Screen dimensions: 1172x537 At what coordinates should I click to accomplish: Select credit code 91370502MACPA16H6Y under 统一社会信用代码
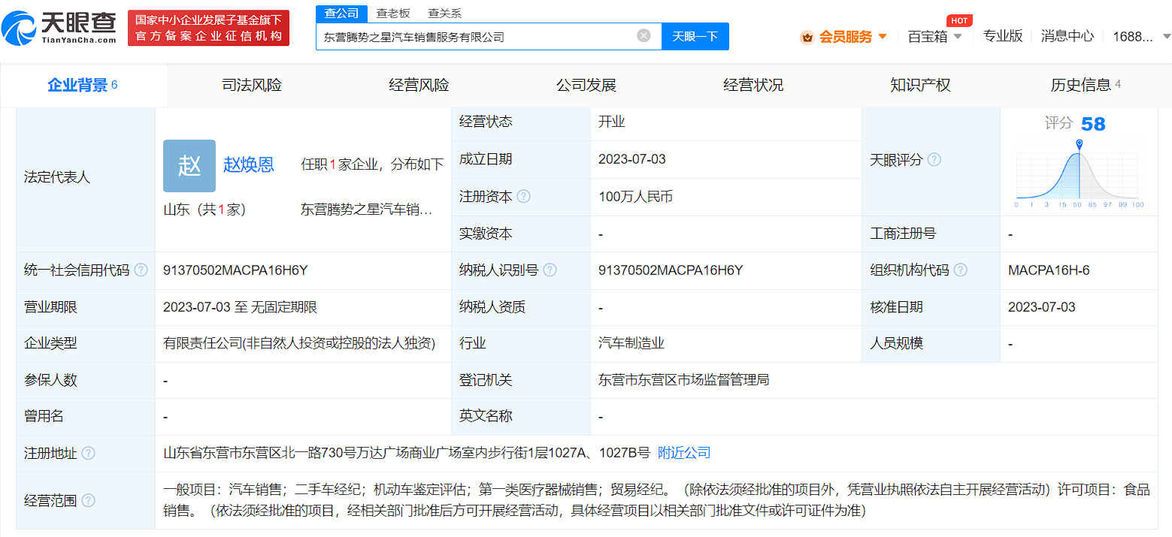point(235,270)
